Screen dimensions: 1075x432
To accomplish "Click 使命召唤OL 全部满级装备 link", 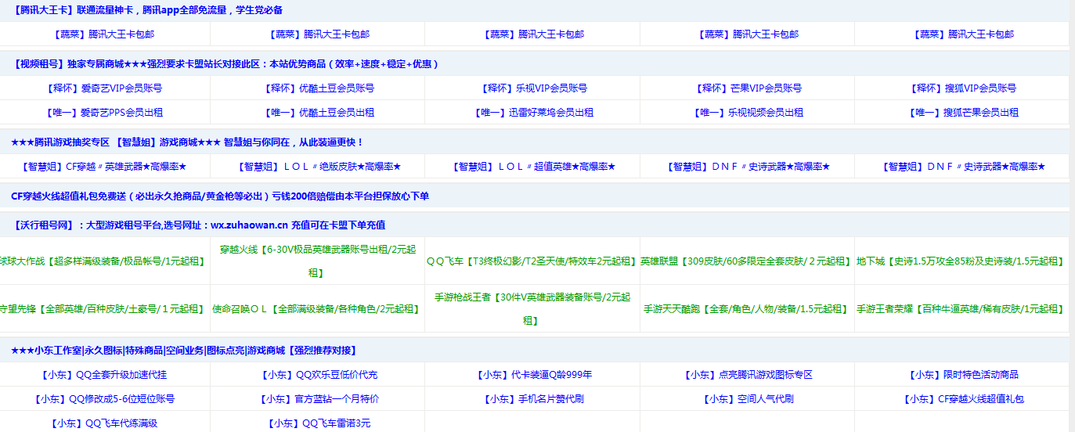I will pos(317,309).
